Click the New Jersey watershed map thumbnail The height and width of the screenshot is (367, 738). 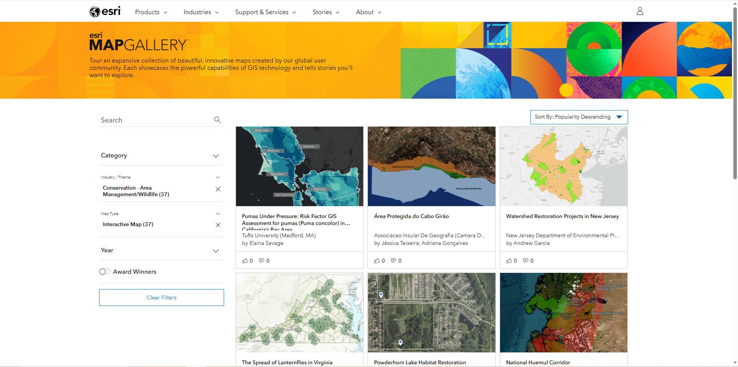563,166
